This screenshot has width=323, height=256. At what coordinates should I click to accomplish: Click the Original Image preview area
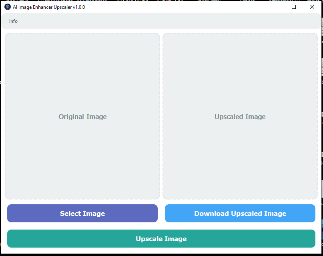click(82, 116)
